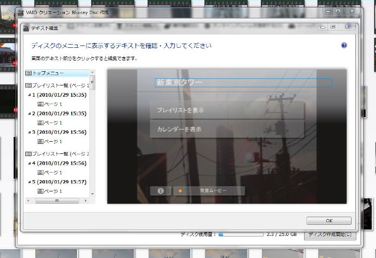Collapse playlist 5 (2010/01/29 15:57) arrow

(29, 182)
